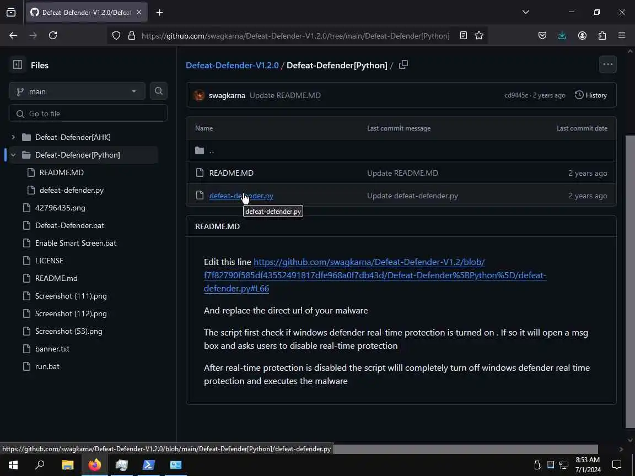
Task: Toggle reader view icon in address bar
Action: (463, 36)
